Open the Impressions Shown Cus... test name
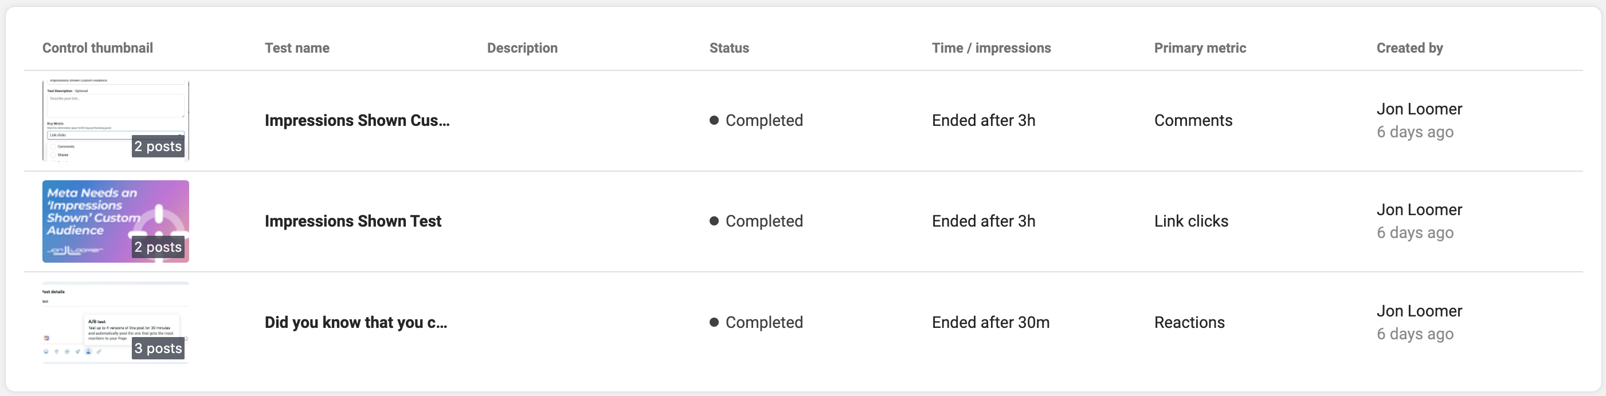This screenshot has height=396, width=1606. [x=357, y=120]
